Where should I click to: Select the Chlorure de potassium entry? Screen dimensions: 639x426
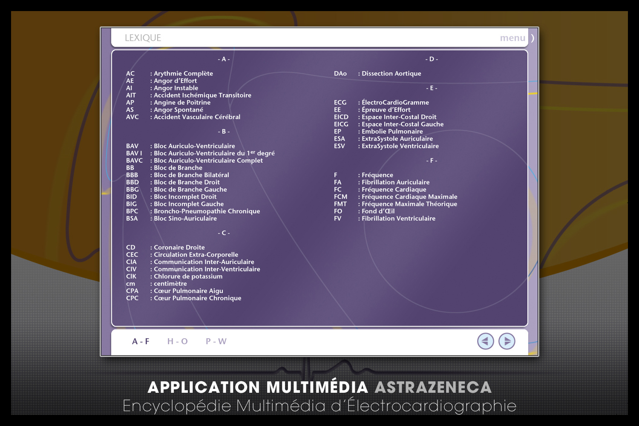tap(188, 276)
